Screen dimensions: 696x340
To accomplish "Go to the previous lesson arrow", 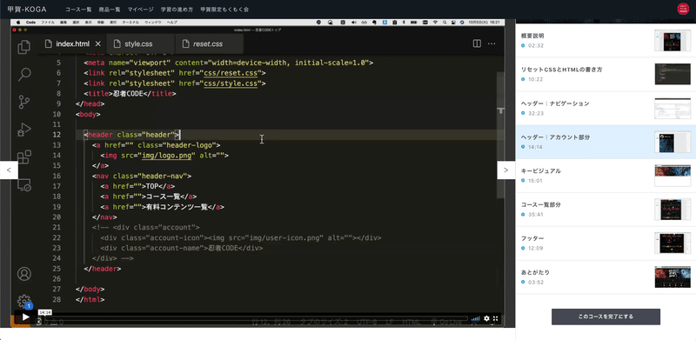I will pos(9,170).
